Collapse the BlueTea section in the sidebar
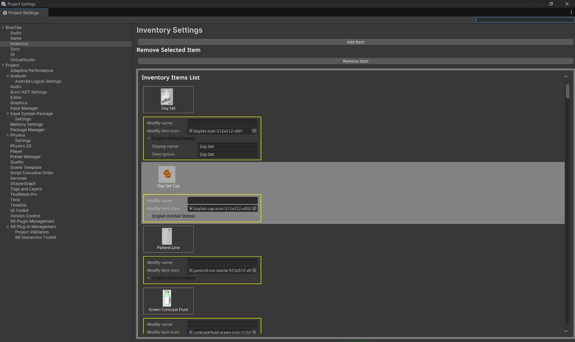Screen dimensions: 575x342 [2, 27]
